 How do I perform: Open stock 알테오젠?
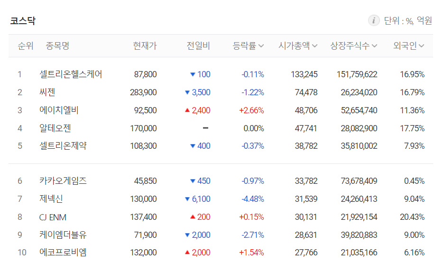pos(55,128)
